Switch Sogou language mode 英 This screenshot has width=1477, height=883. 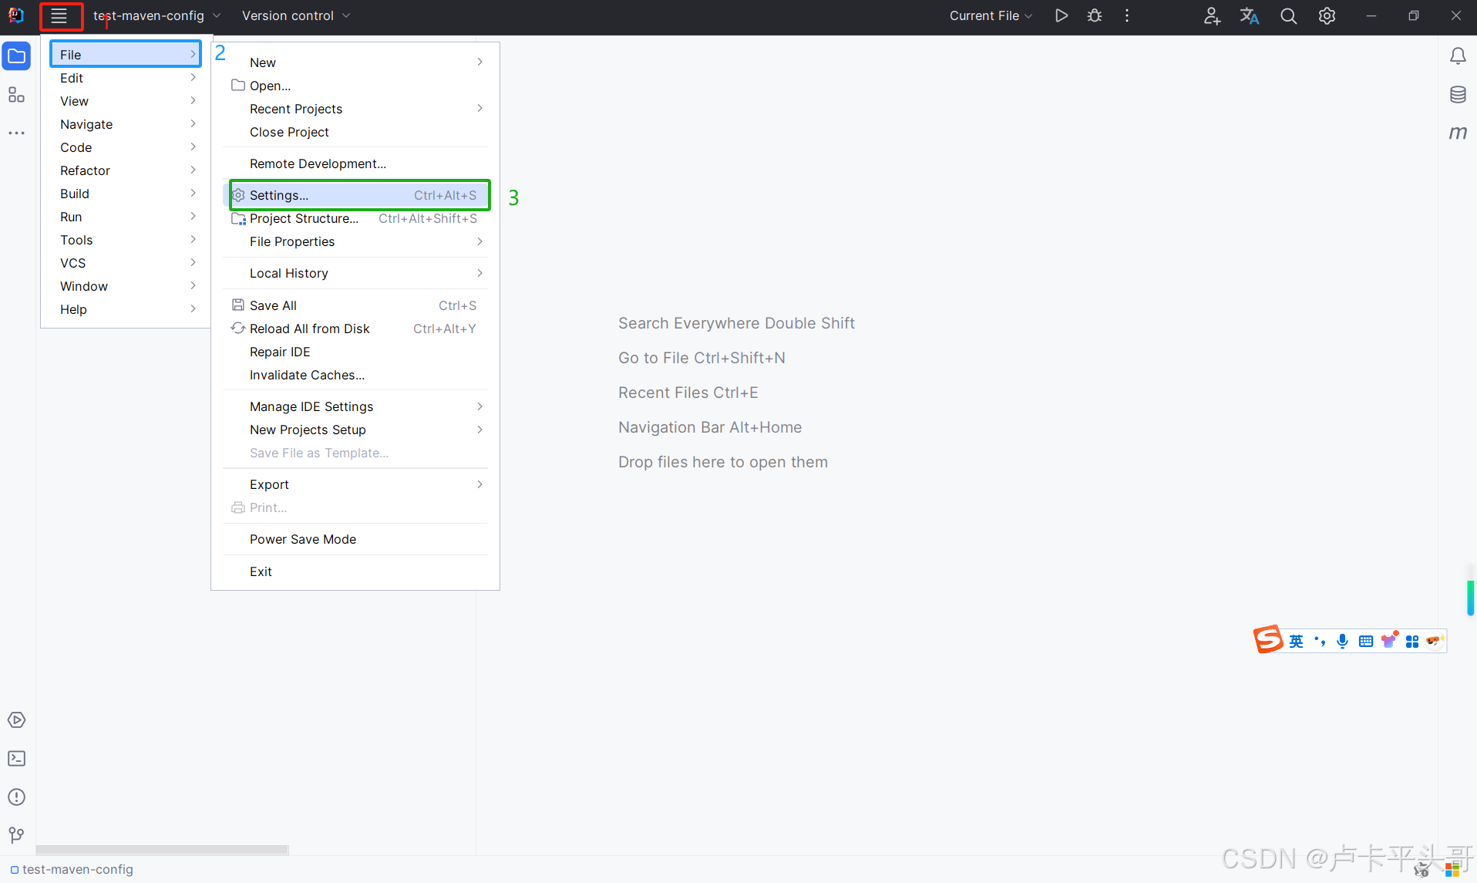tap(1297, 641)
